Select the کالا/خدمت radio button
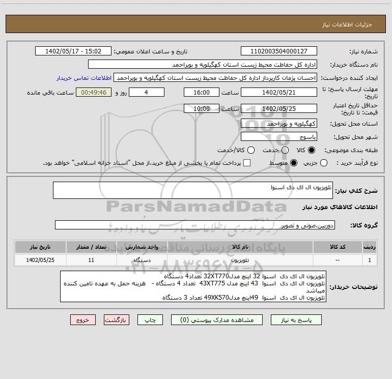 [251, 150]
